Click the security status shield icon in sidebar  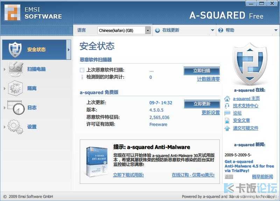pos(15,50)
